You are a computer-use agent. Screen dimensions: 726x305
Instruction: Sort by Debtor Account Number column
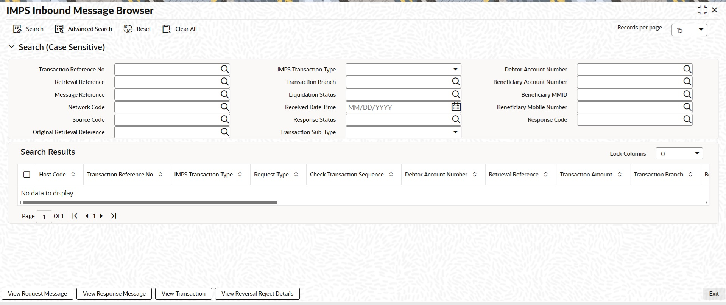click(x=475, y=175)
